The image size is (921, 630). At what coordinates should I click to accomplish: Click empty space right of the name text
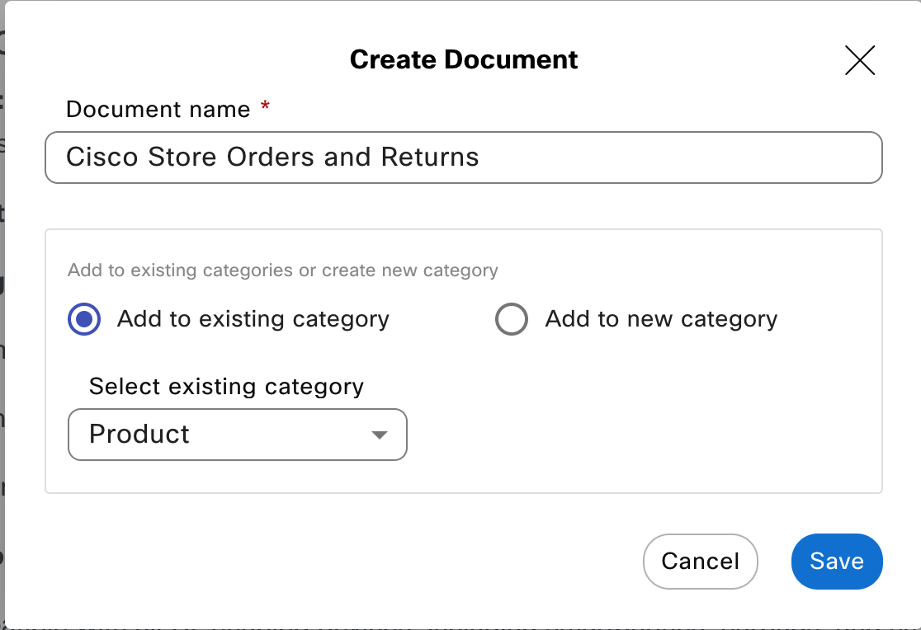pos(677,157)
